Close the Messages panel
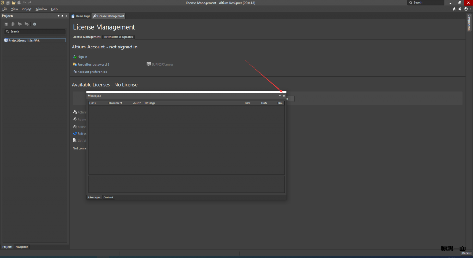473x258 pixels. pos(284,96)
